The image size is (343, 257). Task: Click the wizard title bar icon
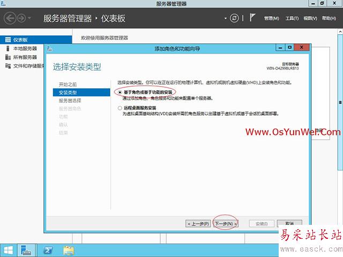(x=50, y=49)
